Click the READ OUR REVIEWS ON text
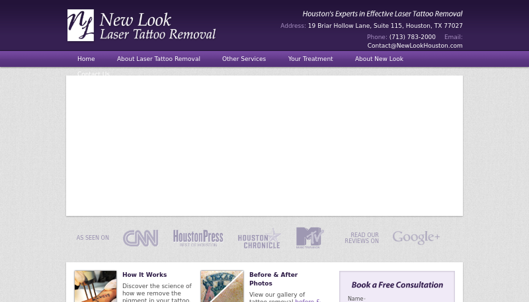 coord(362,238)
